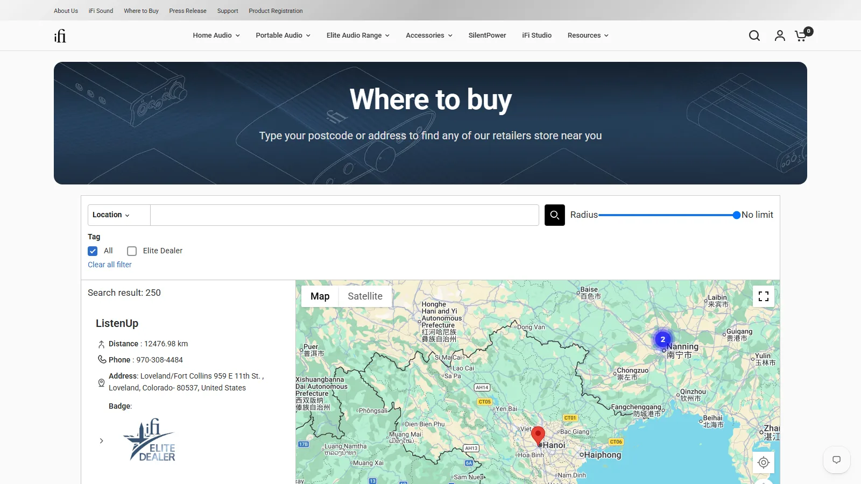Check the Elite Dealer checkbox
This screenshot has width=861, height=484.
[132, 251]
